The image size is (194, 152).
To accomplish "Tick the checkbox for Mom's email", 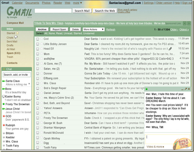I will point(38,54).
